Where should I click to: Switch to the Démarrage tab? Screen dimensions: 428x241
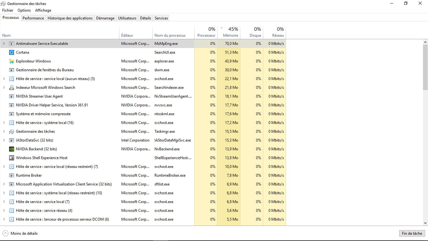(105, 18)
